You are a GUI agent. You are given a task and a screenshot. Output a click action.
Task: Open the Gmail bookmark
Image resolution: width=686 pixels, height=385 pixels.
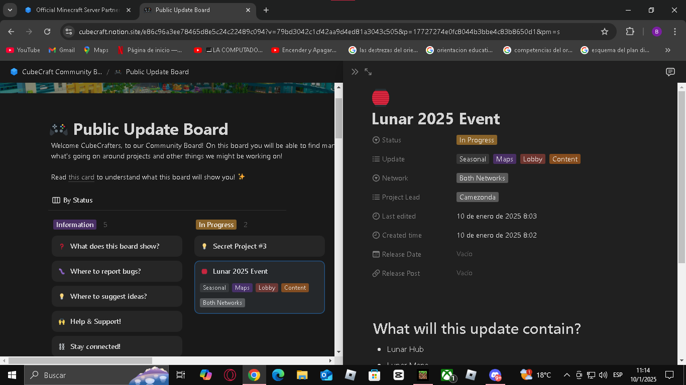click(x=62, y=50)
